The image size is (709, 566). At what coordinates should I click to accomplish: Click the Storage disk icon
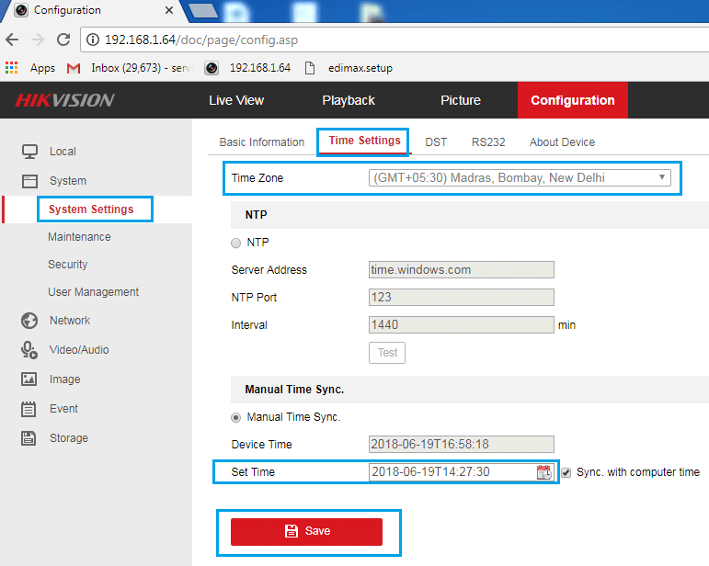[x=29, y=437]
